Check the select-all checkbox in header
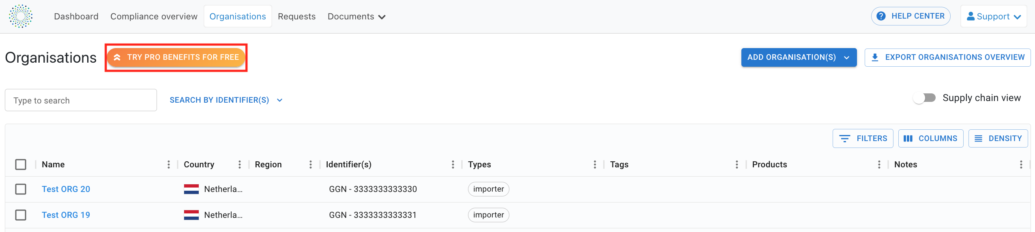Screen dimensions: 1035x232 (x=21, y=165)
